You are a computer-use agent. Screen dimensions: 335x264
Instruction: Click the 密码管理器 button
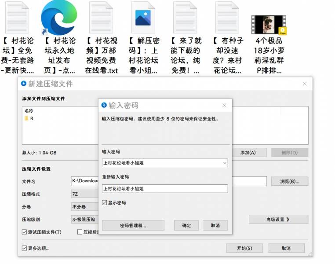(133, 225)
